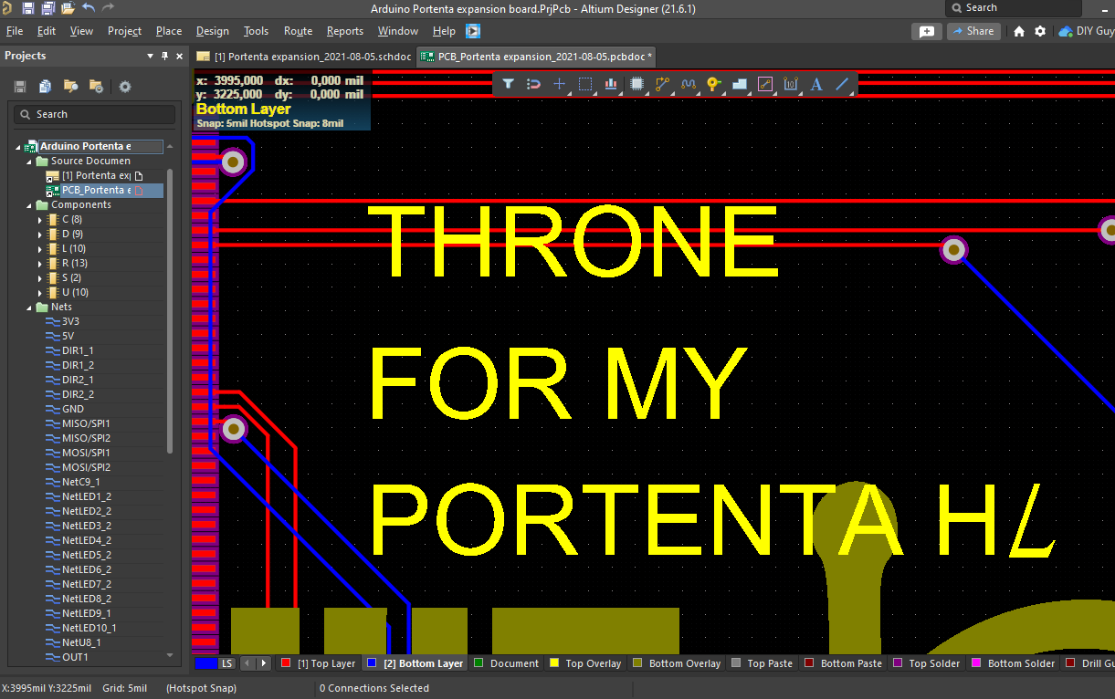Click the Undo arrow in the title bar
Image resolution: width=1115 pixels, height=699 pixels.
coord(89,8)
